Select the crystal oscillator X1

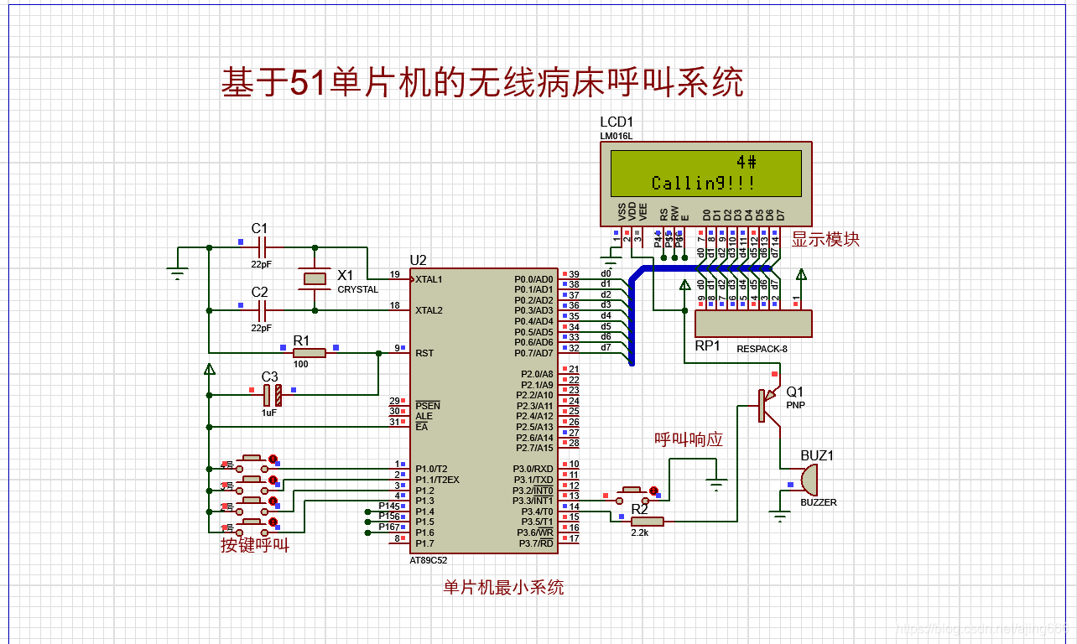[x=315, y=278]
